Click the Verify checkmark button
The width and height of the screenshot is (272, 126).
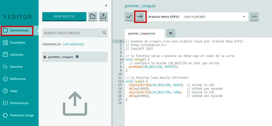pyautogui.click(x=129, y=17)
